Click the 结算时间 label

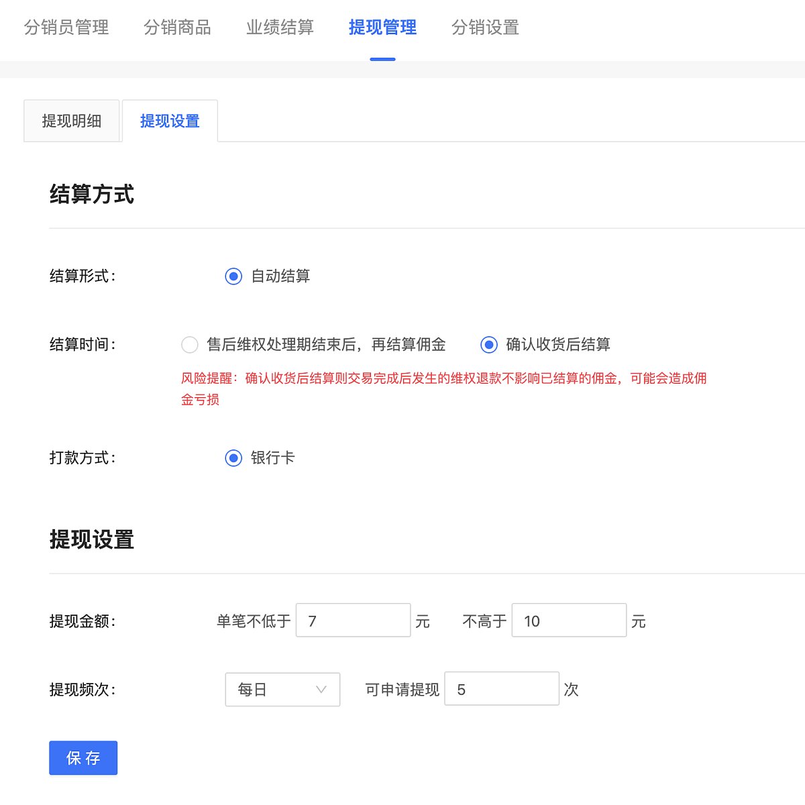tap(83, 345)
